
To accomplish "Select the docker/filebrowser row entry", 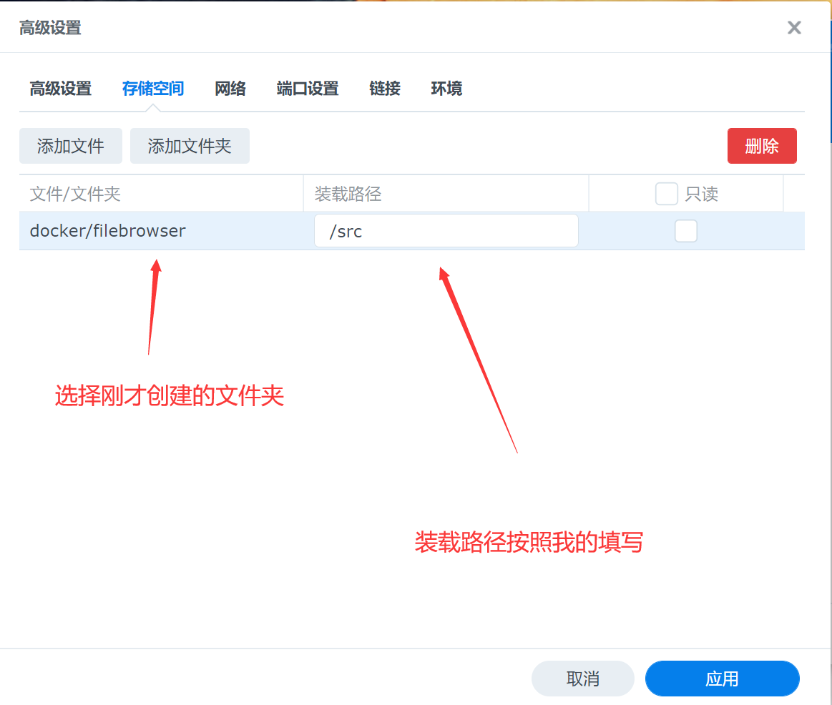I will click(108, 231).
